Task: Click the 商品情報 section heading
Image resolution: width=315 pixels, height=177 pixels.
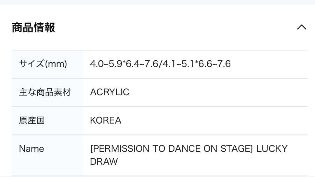Action: 33,28
